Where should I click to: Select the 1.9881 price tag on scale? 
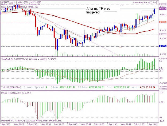pyautogui.click(x=163, y=4)
